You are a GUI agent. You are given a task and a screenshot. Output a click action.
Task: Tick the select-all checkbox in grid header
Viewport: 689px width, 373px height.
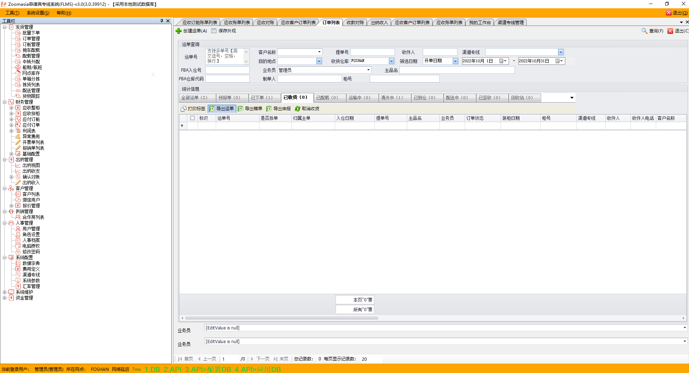(192, 118)
